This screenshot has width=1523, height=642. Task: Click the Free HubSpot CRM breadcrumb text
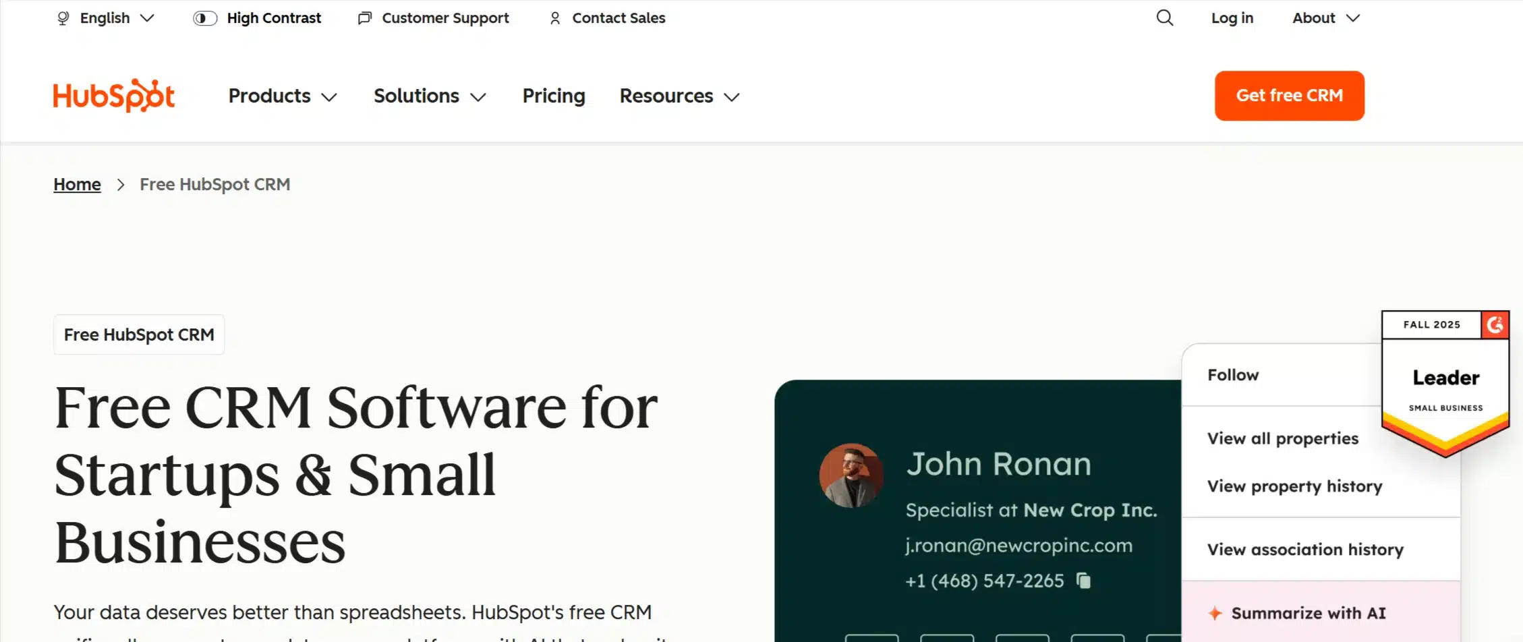click(214, 185)
